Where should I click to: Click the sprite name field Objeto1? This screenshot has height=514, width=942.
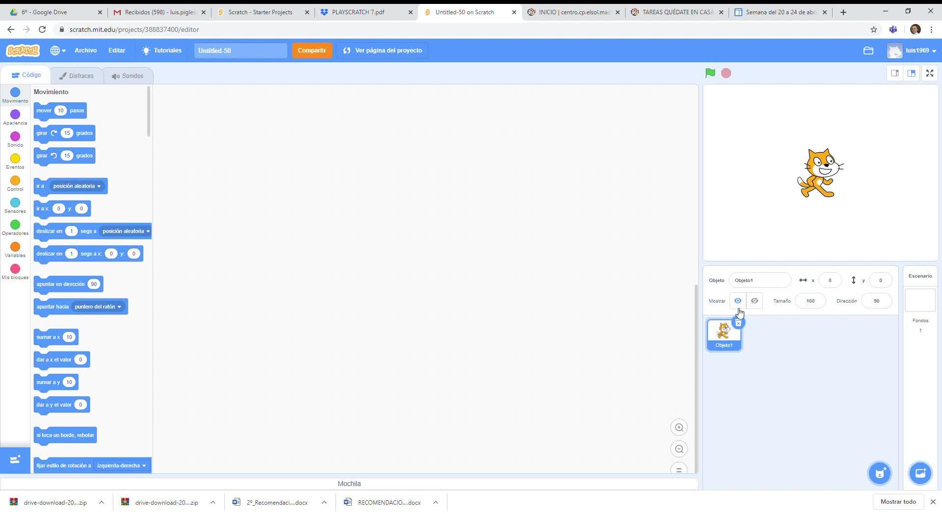759,281
